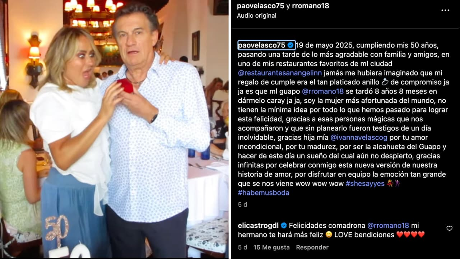This screenshot has height=259, width=460.
Task: Open the #shesayyes hashtag
Action: [365, 184]
